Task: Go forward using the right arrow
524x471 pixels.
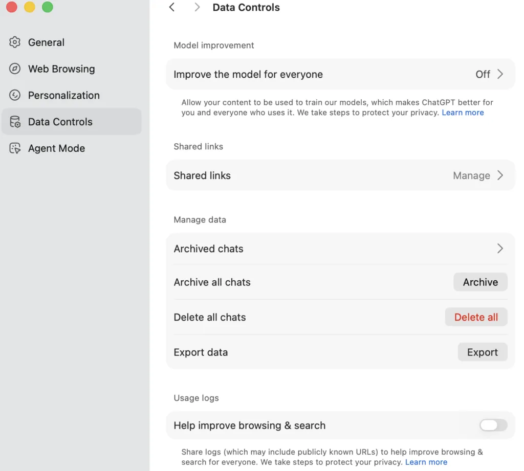Action: click(x=197, y=7)
